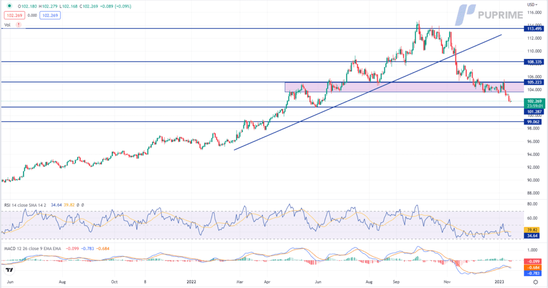This screenshot has height=288, width=548.
Task: Click the MACD histogram label -0.099 on axis
Action: pyautogui.click(x=532, y=261)
